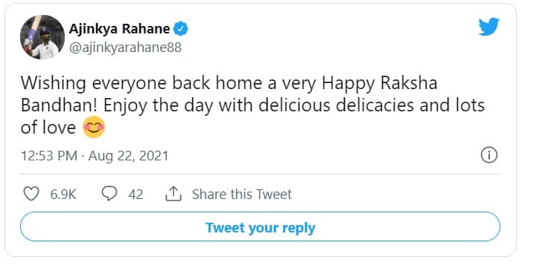This screenshot has width=551, height=274.
Task: Like the tweet with heart icon
Action: click(31, 194)
